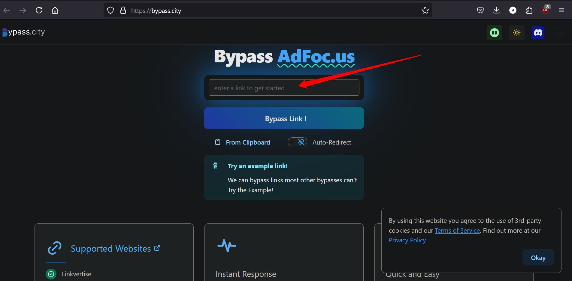Select From Clipboard option
The height and width of the screenshot is (281, 572).
[x=248, y=142]
